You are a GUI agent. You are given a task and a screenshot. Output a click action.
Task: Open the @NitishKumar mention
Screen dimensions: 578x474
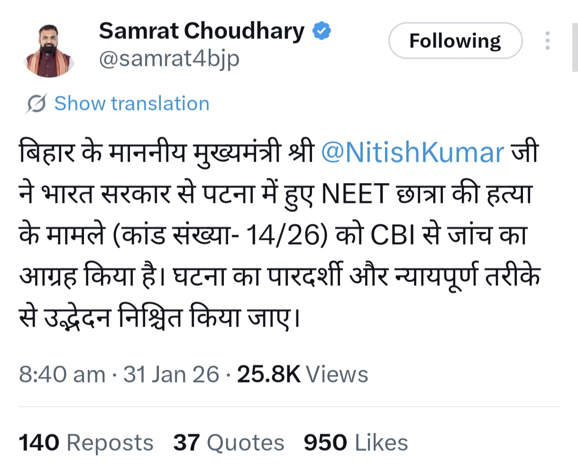click(x=412, y=153)
